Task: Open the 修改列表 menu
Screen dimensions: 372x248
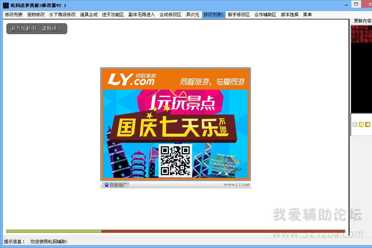Action: (14, 15)
